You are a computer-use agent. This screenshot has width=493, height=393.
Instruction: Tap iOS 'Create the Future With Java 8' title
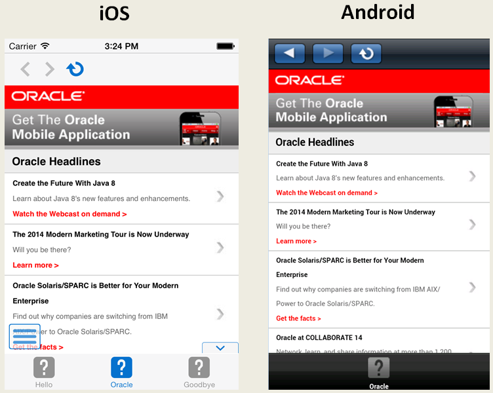64,183
